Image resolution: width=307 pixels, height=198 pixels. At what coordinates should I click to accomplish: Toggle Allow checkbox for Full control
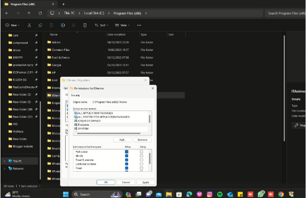(x=127, y=152)
